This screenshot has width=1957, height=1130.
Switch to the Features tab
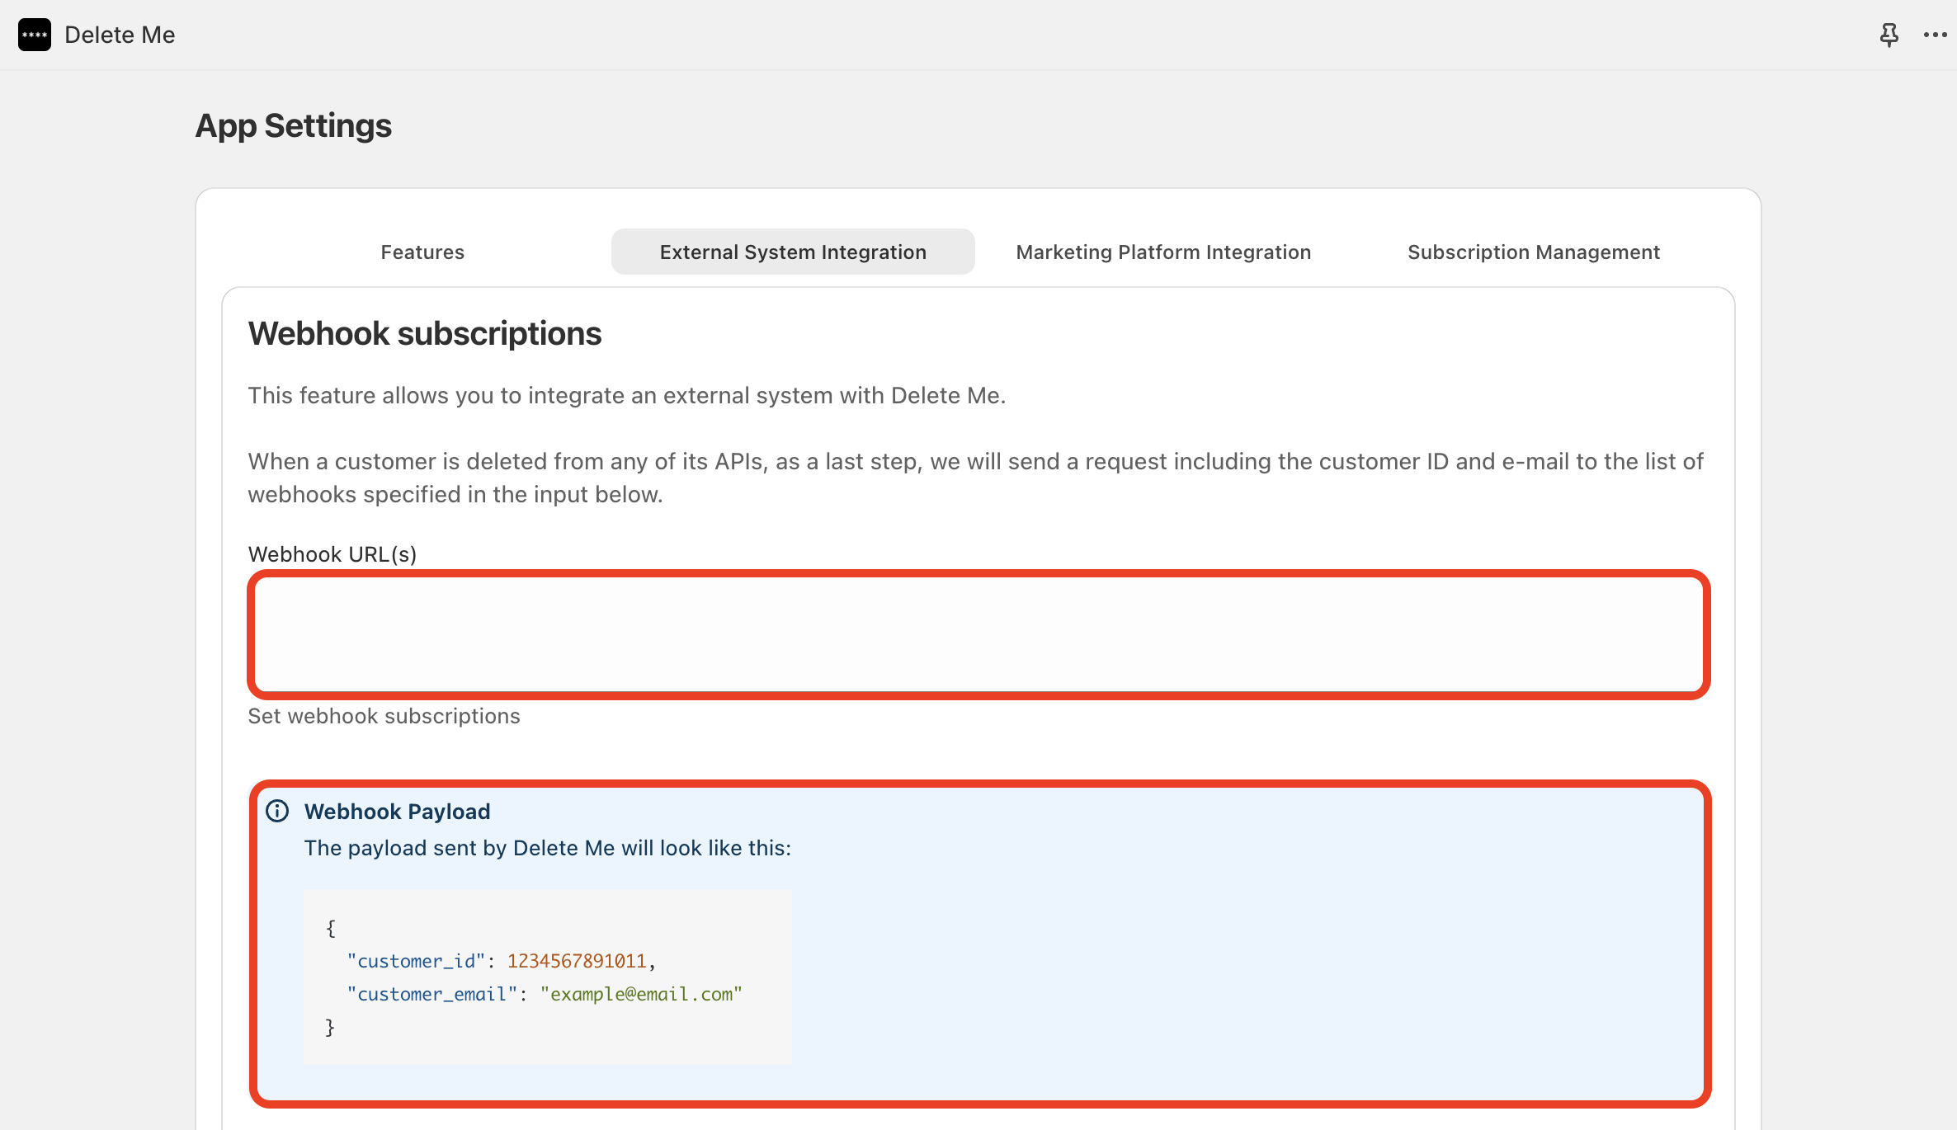[x=422, y=252]
